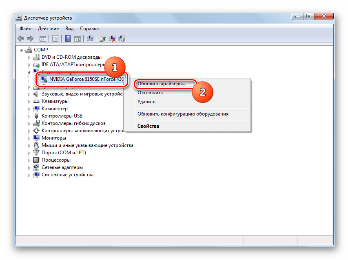Select the Порты (COM и LPT) label

(64, 153)
